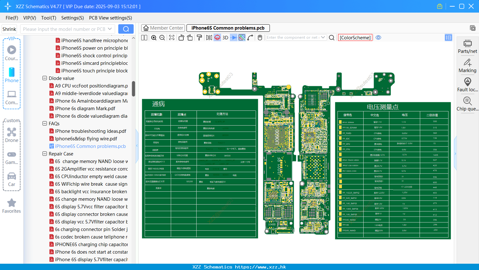Image resolution: width=479 pixels, height=270 pixels.
Task: Open the component search dropdown arrow
Action: click(323, 37)
